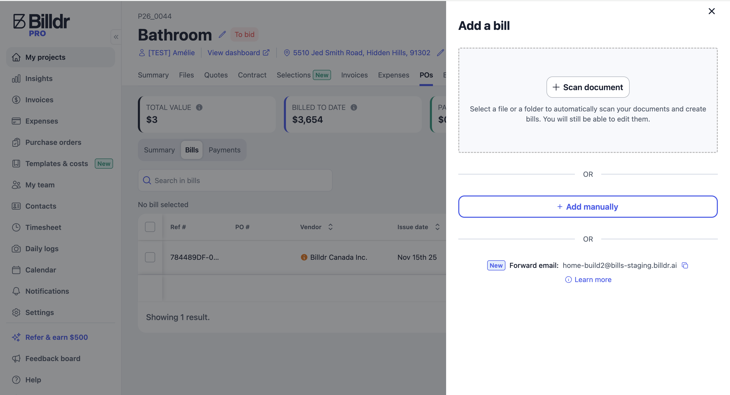
Task: Edit the project address pencil icon
Action: (x=440, y=53)
